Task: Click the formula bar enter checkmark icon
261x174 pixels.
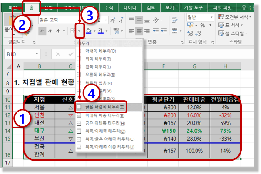Action: (x=71, y=54)
